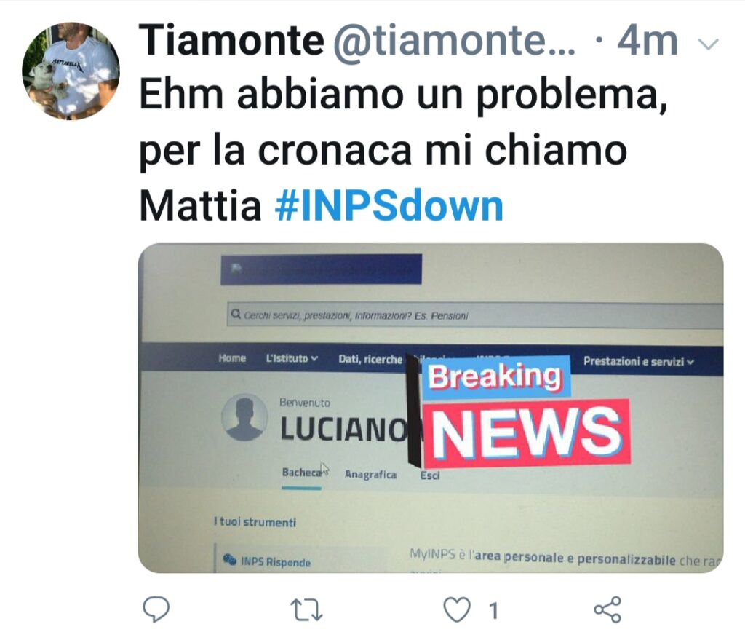Expand Prestazioni e servizi menu
The image size is (745, 640).
pos(638,362)
